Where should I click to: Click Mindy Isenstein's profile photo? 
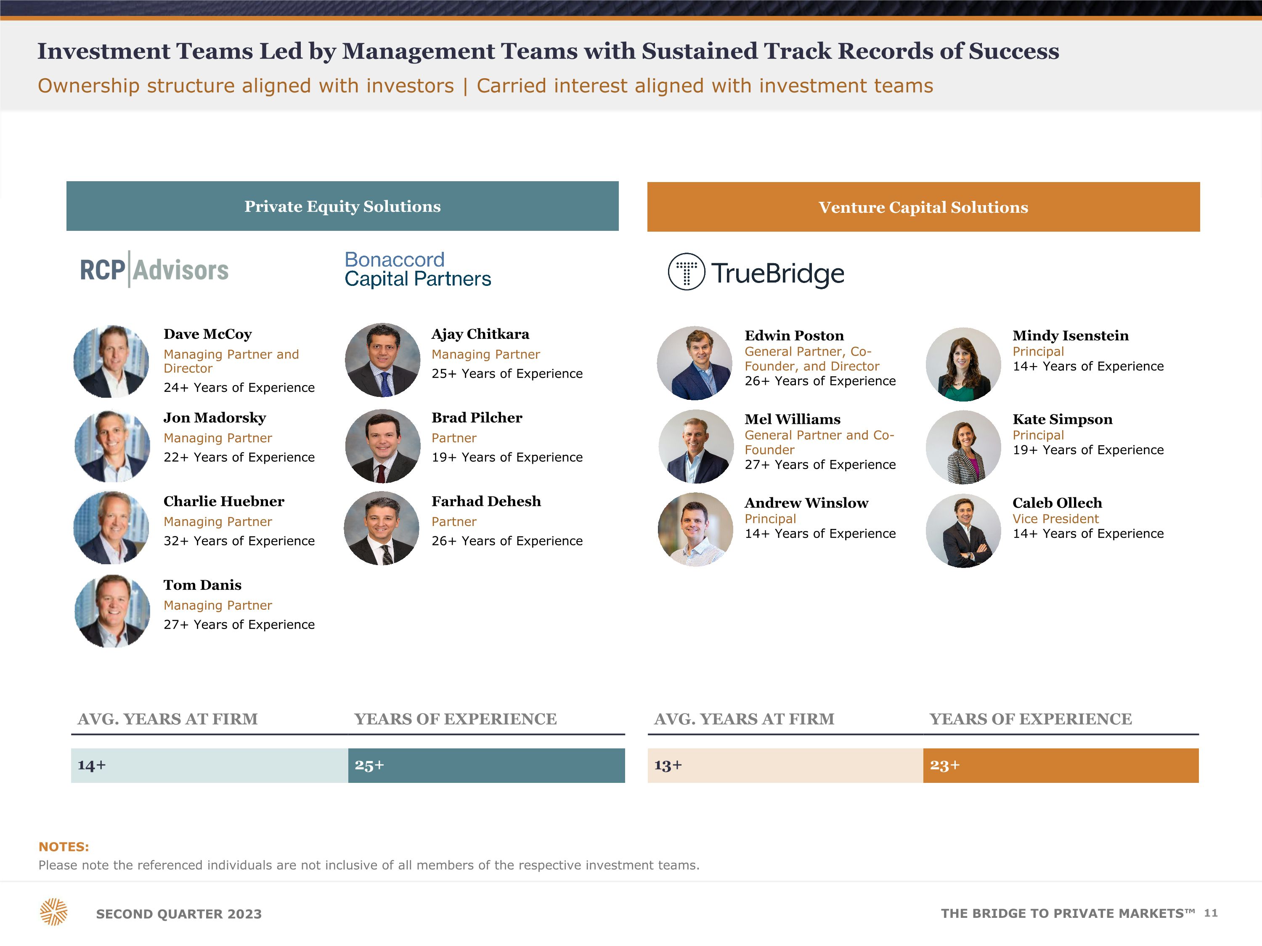[963, 365]
